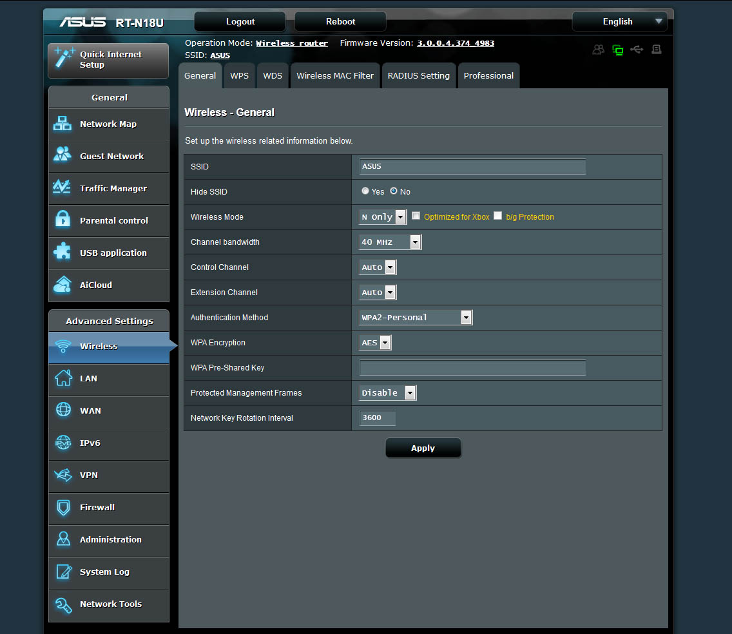
Task: Open the Control Channel dropdown
Action: [x=377, y=267]
